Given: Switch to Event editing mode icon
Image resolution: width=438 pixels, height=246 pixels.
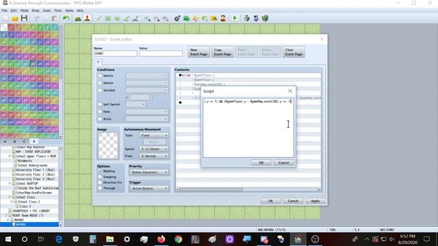Looking at the screenshot, I should pos(87,18).
